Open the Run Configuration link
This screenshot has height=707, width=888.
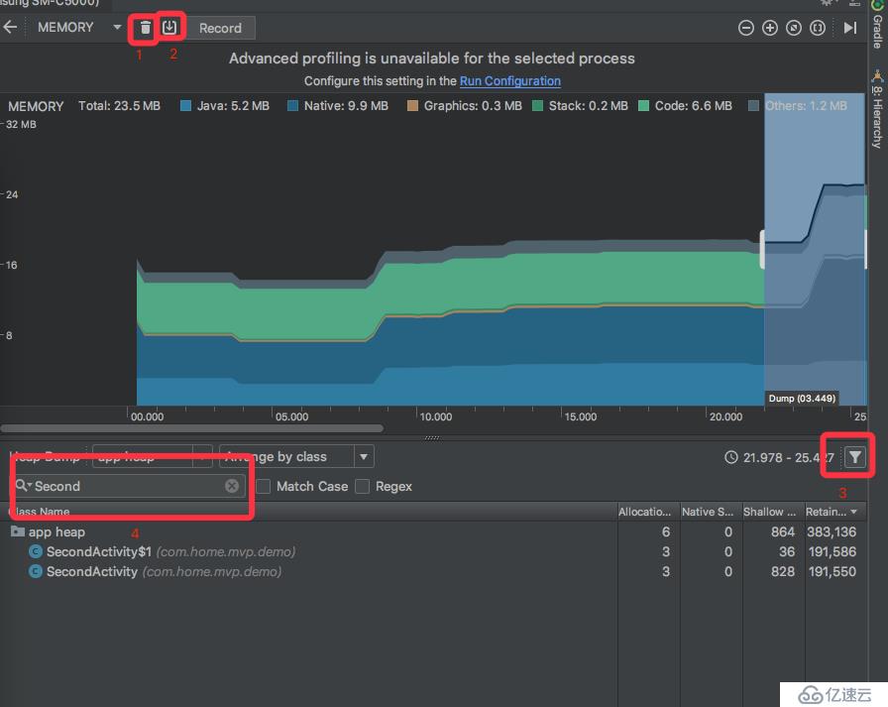point(509,81)
